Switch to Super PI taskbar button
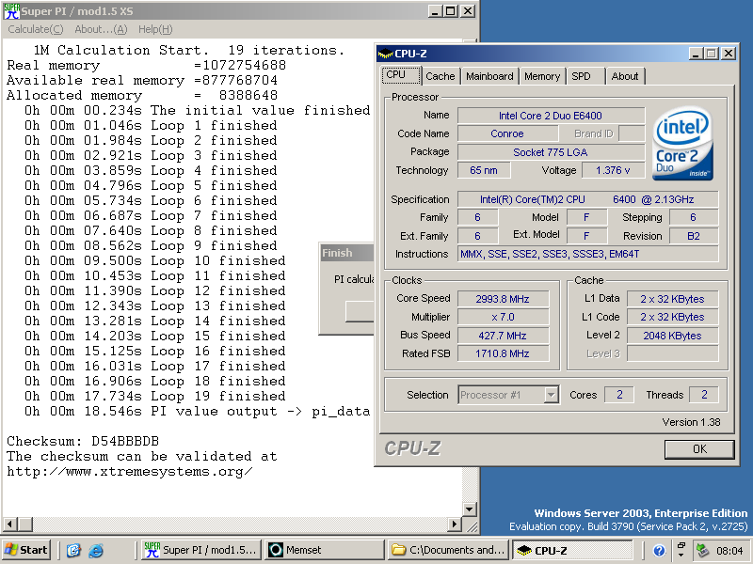 point(202,550)
